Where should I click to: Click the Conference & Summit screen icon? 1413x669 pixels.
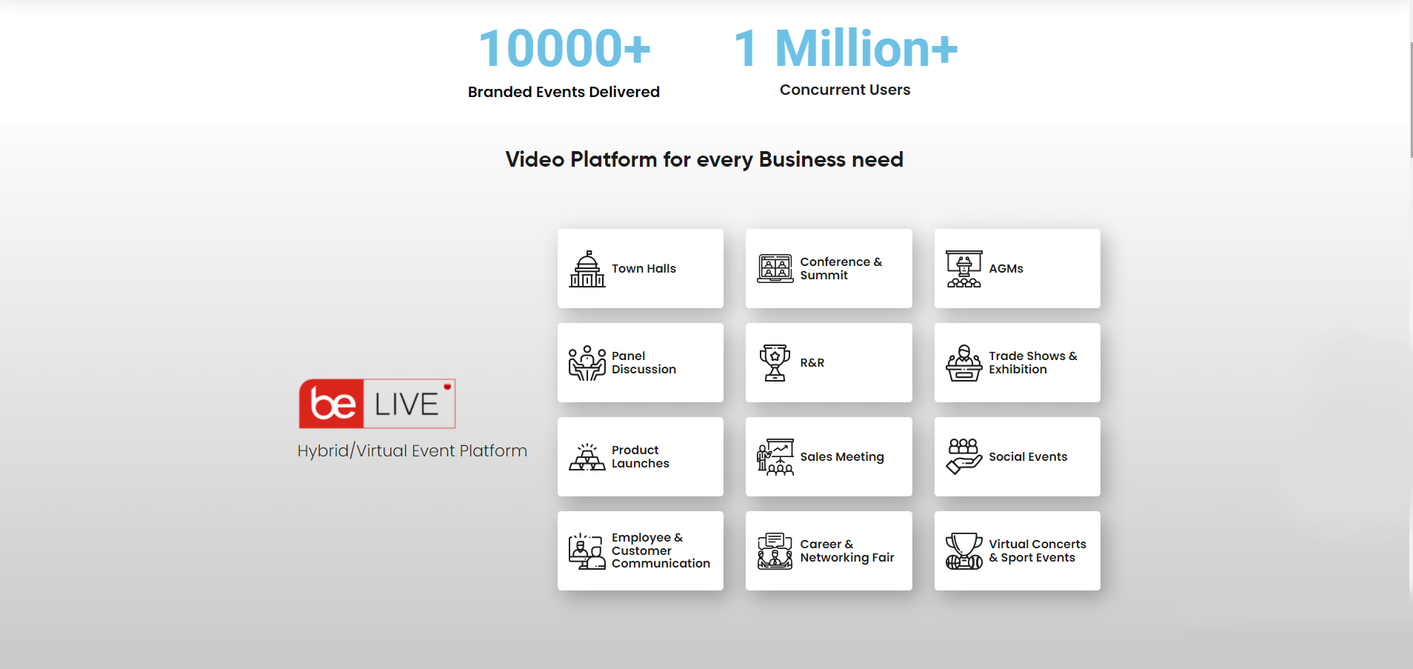(775, 268)
